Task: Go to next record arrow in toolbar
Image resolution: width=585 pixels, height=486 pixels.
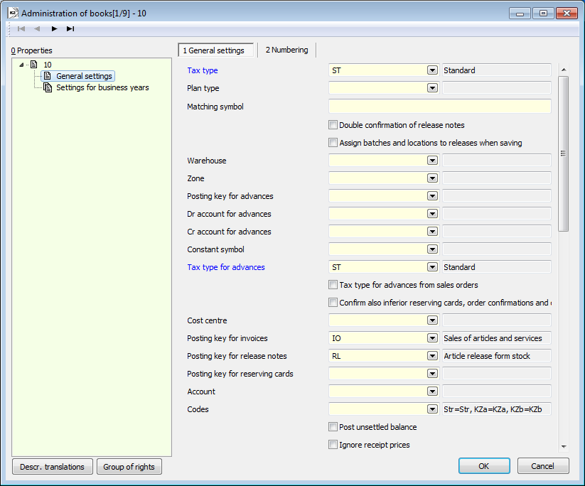Action: click(54, 29)
